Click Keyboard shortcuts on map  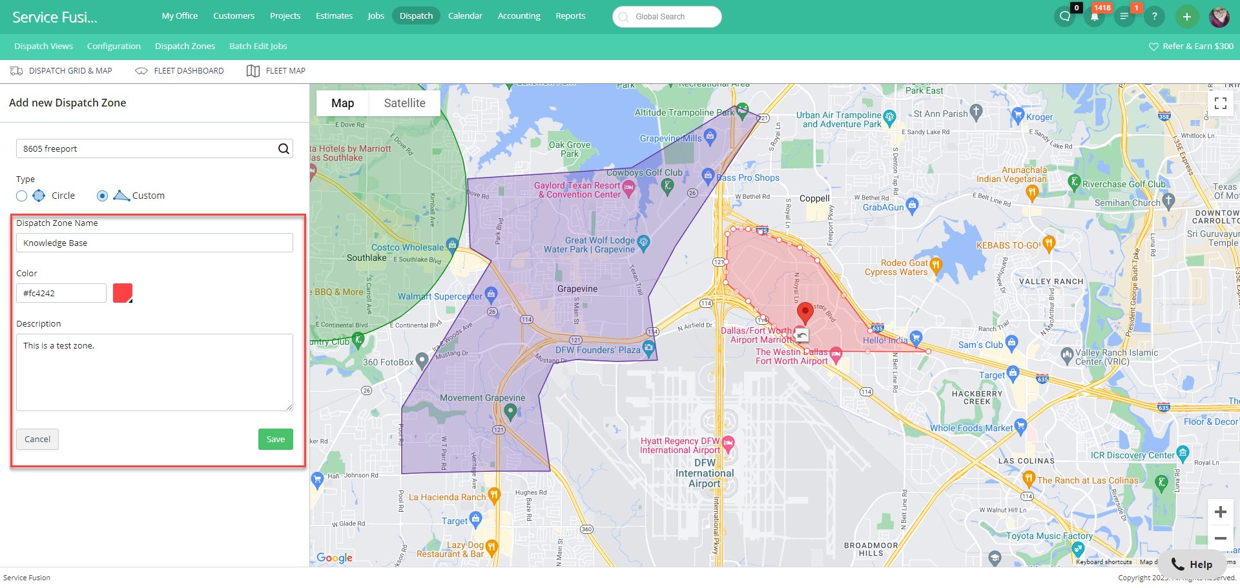(x=1104, y=562)
